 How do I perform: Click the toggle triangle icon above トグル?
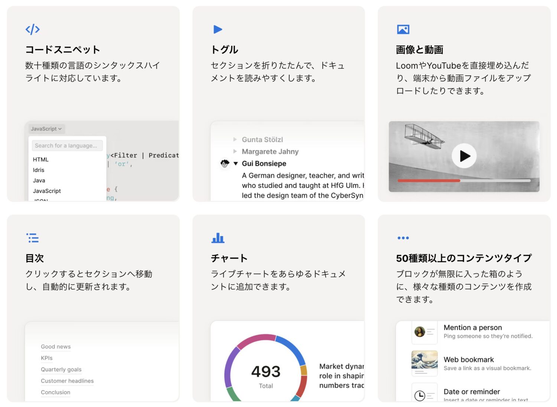point(218,29)
